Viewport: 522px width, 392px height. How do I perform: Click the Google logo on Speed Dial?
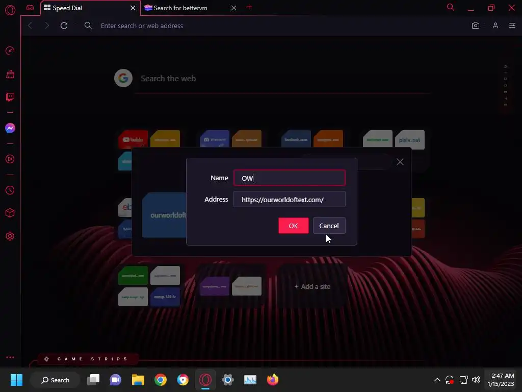[123, 78]
